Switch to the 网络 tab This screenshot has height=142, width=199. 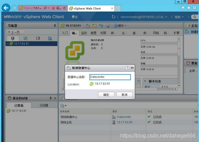pyautogui.click(x=156, y=33)
